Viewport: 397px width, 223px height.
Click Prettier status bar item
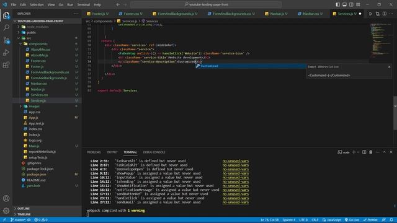370,220
